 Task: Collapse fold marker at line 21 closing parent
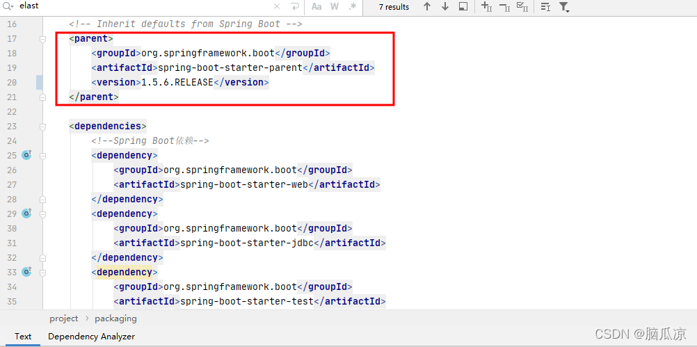(x=42, y=97)
